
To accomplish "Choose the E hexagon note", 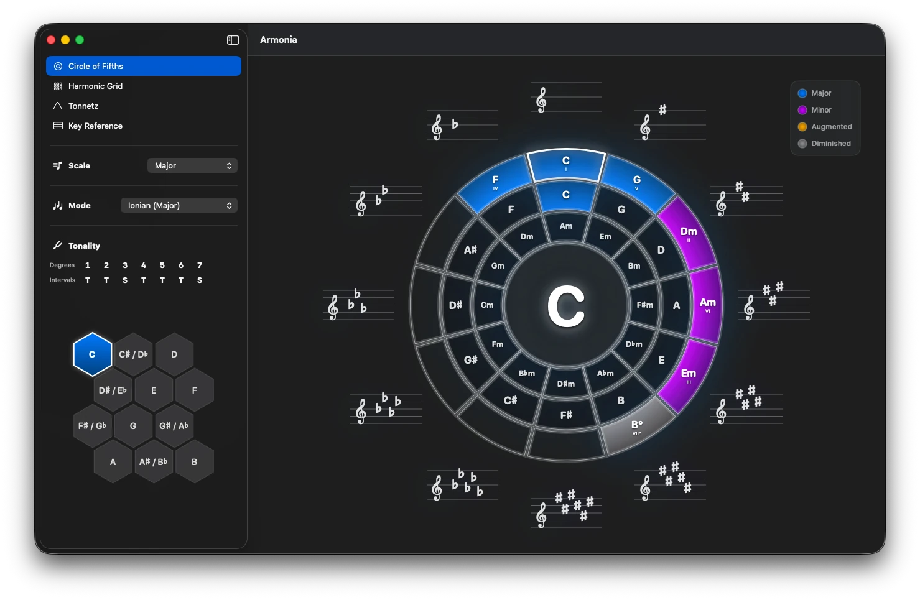I will coord(154,390).
